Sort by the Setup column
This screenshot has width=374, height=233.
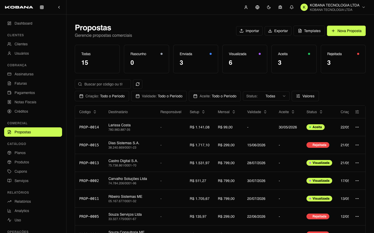(x=197, y=112)
